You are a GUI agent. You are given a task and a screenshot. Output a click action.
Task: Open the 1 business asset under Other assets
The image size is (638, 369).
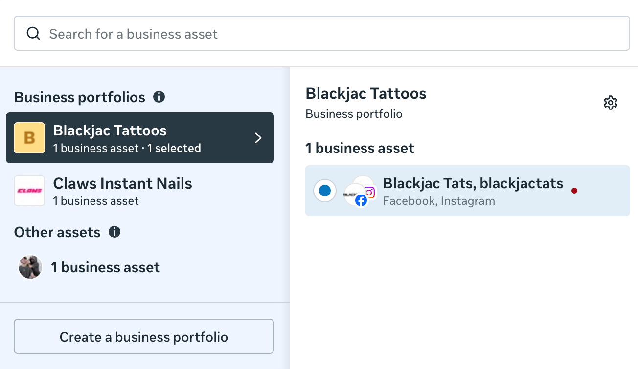tap(106, 267)
